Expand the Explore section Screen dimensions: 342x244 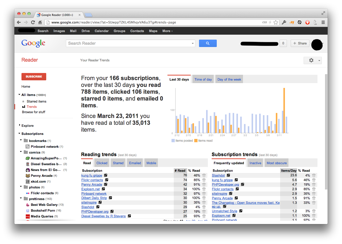[19, 125]
